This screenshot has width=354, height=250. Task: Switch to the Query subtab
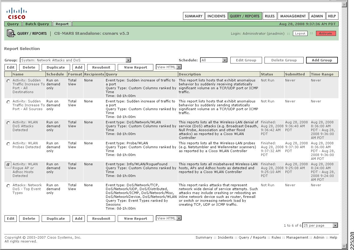coord(13,24)
